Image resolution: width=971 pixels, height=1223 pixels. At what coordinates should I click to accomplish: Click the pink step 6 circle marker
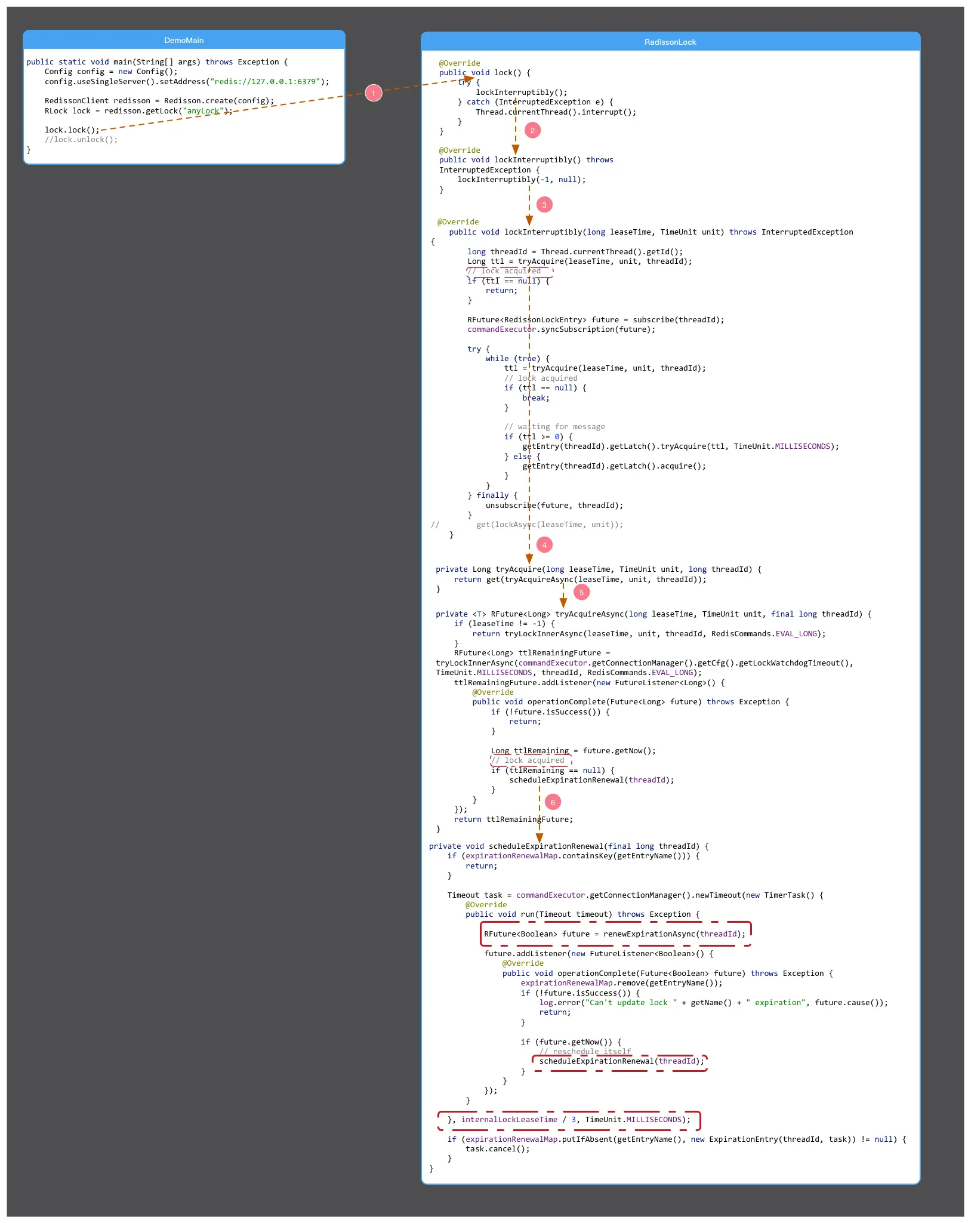coord(553,802)
